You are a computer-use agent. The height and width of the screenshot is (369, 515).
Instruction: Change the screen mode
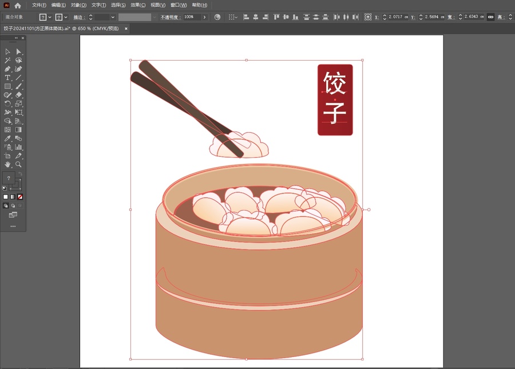(13, 215)
